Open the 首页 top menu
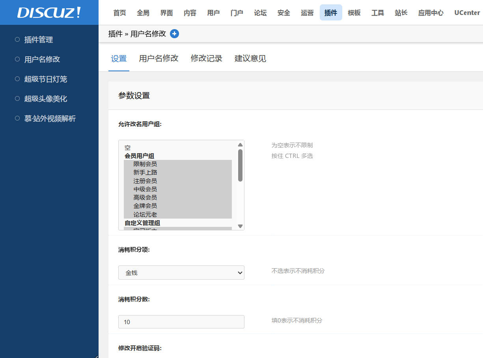 [x=119, y=13]
